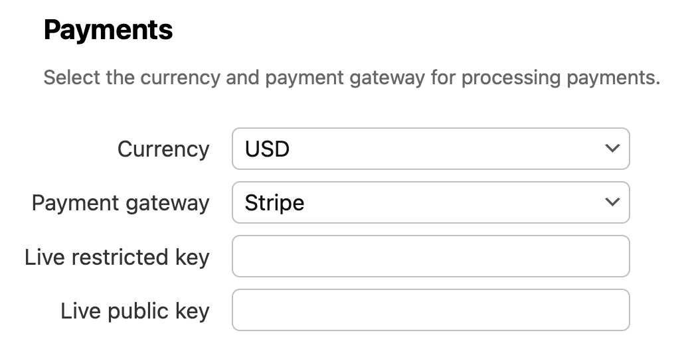This screenshot has width=680, height=359.
Task: Click the Payments section heading
Action: click(x=108, y=31)
